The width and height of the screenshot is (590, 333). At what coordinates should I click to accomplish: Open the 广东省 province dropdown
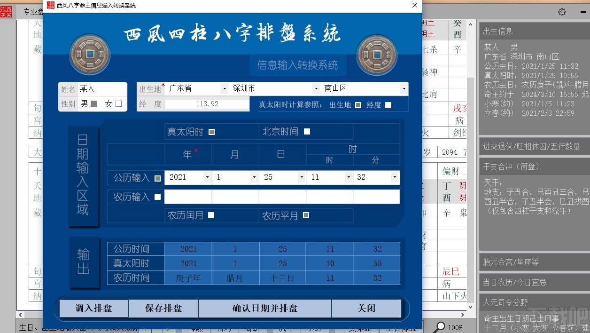(x=224, y=88)
